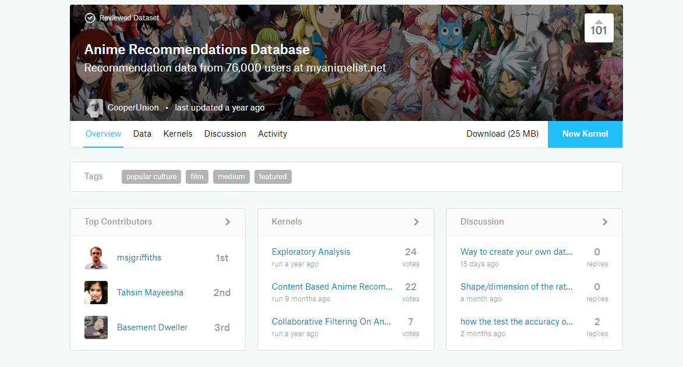
Task: Download the 25 MB dataset
Action: click(502, 134)
